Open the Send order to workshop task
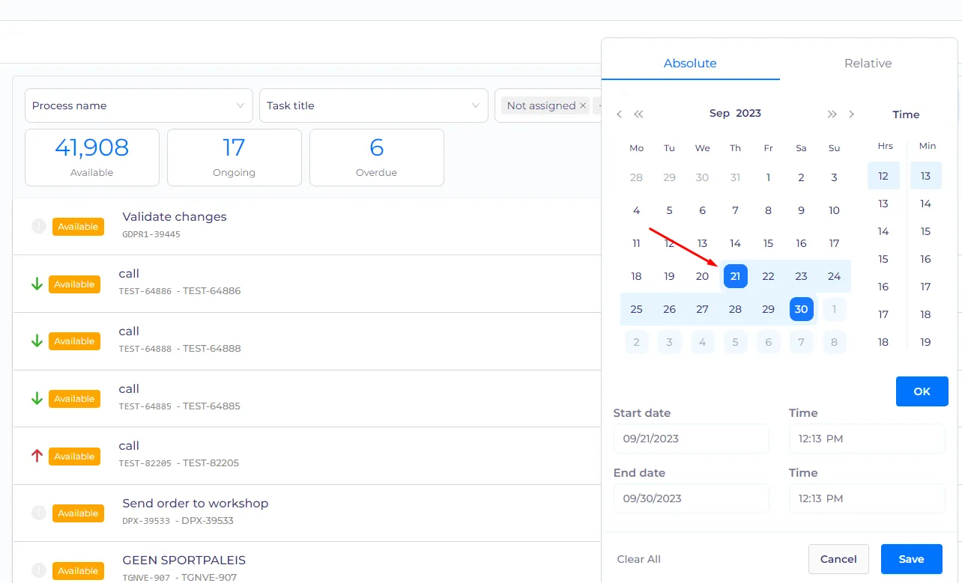The image size is (962, 583). (x=196, y=504)
